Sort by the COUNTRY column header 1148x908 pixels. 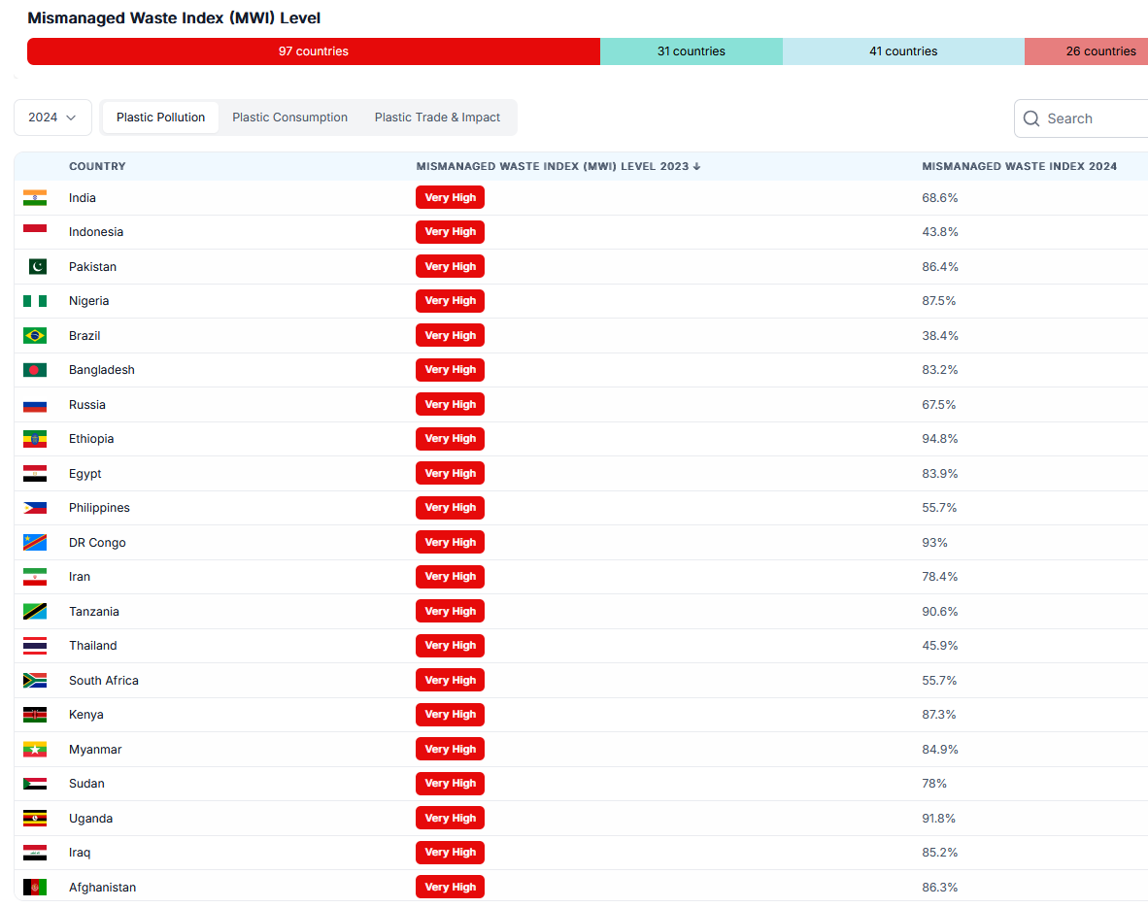[x=97, y=166]
